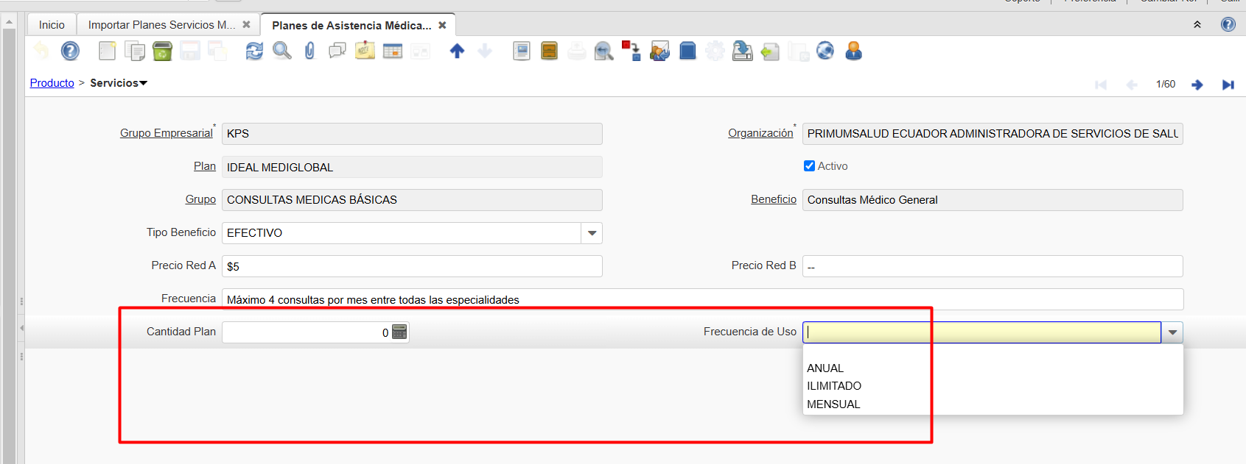The width and height of the screenshot is (1246, 464).
Task: Open chat with speech bubbles icon
Action: (x=337, y=51)
